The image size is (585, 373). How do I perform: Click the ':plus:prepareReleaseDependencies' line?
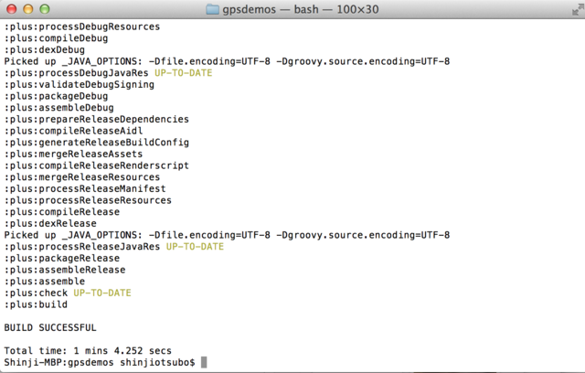(97, 120)
